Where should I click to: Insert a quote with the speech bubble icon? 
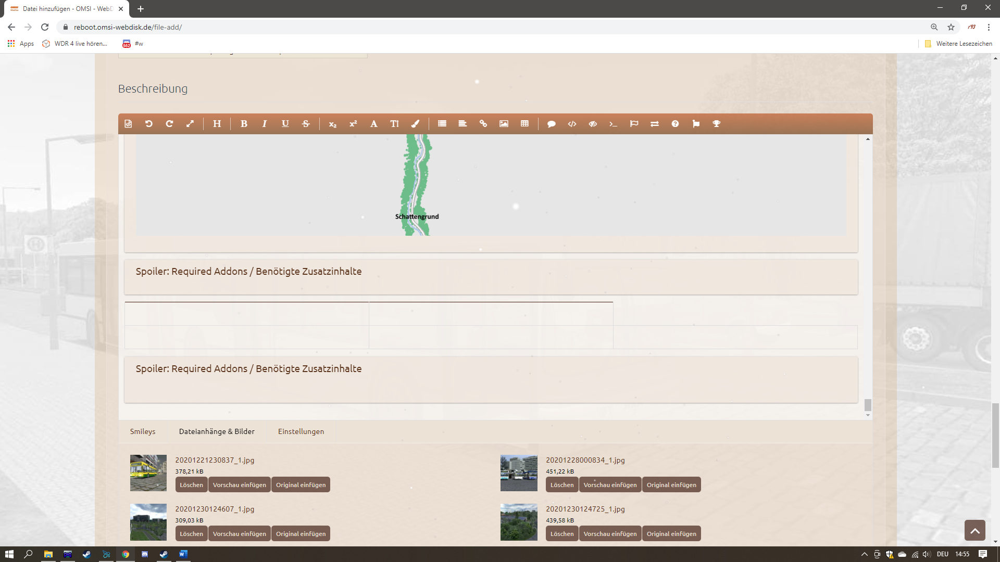pyautogui.click(x=552, y=124)
